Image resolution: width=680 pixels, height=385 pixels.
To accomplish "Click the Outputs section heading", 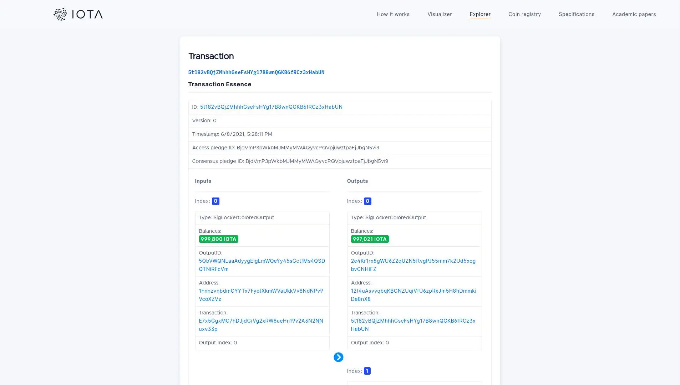I will pos(357,181).
